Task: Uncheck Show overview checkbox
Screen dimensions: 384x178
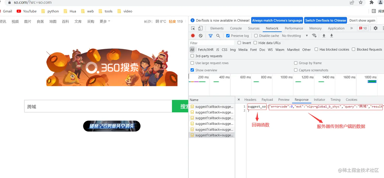Action: click(192, 70)
